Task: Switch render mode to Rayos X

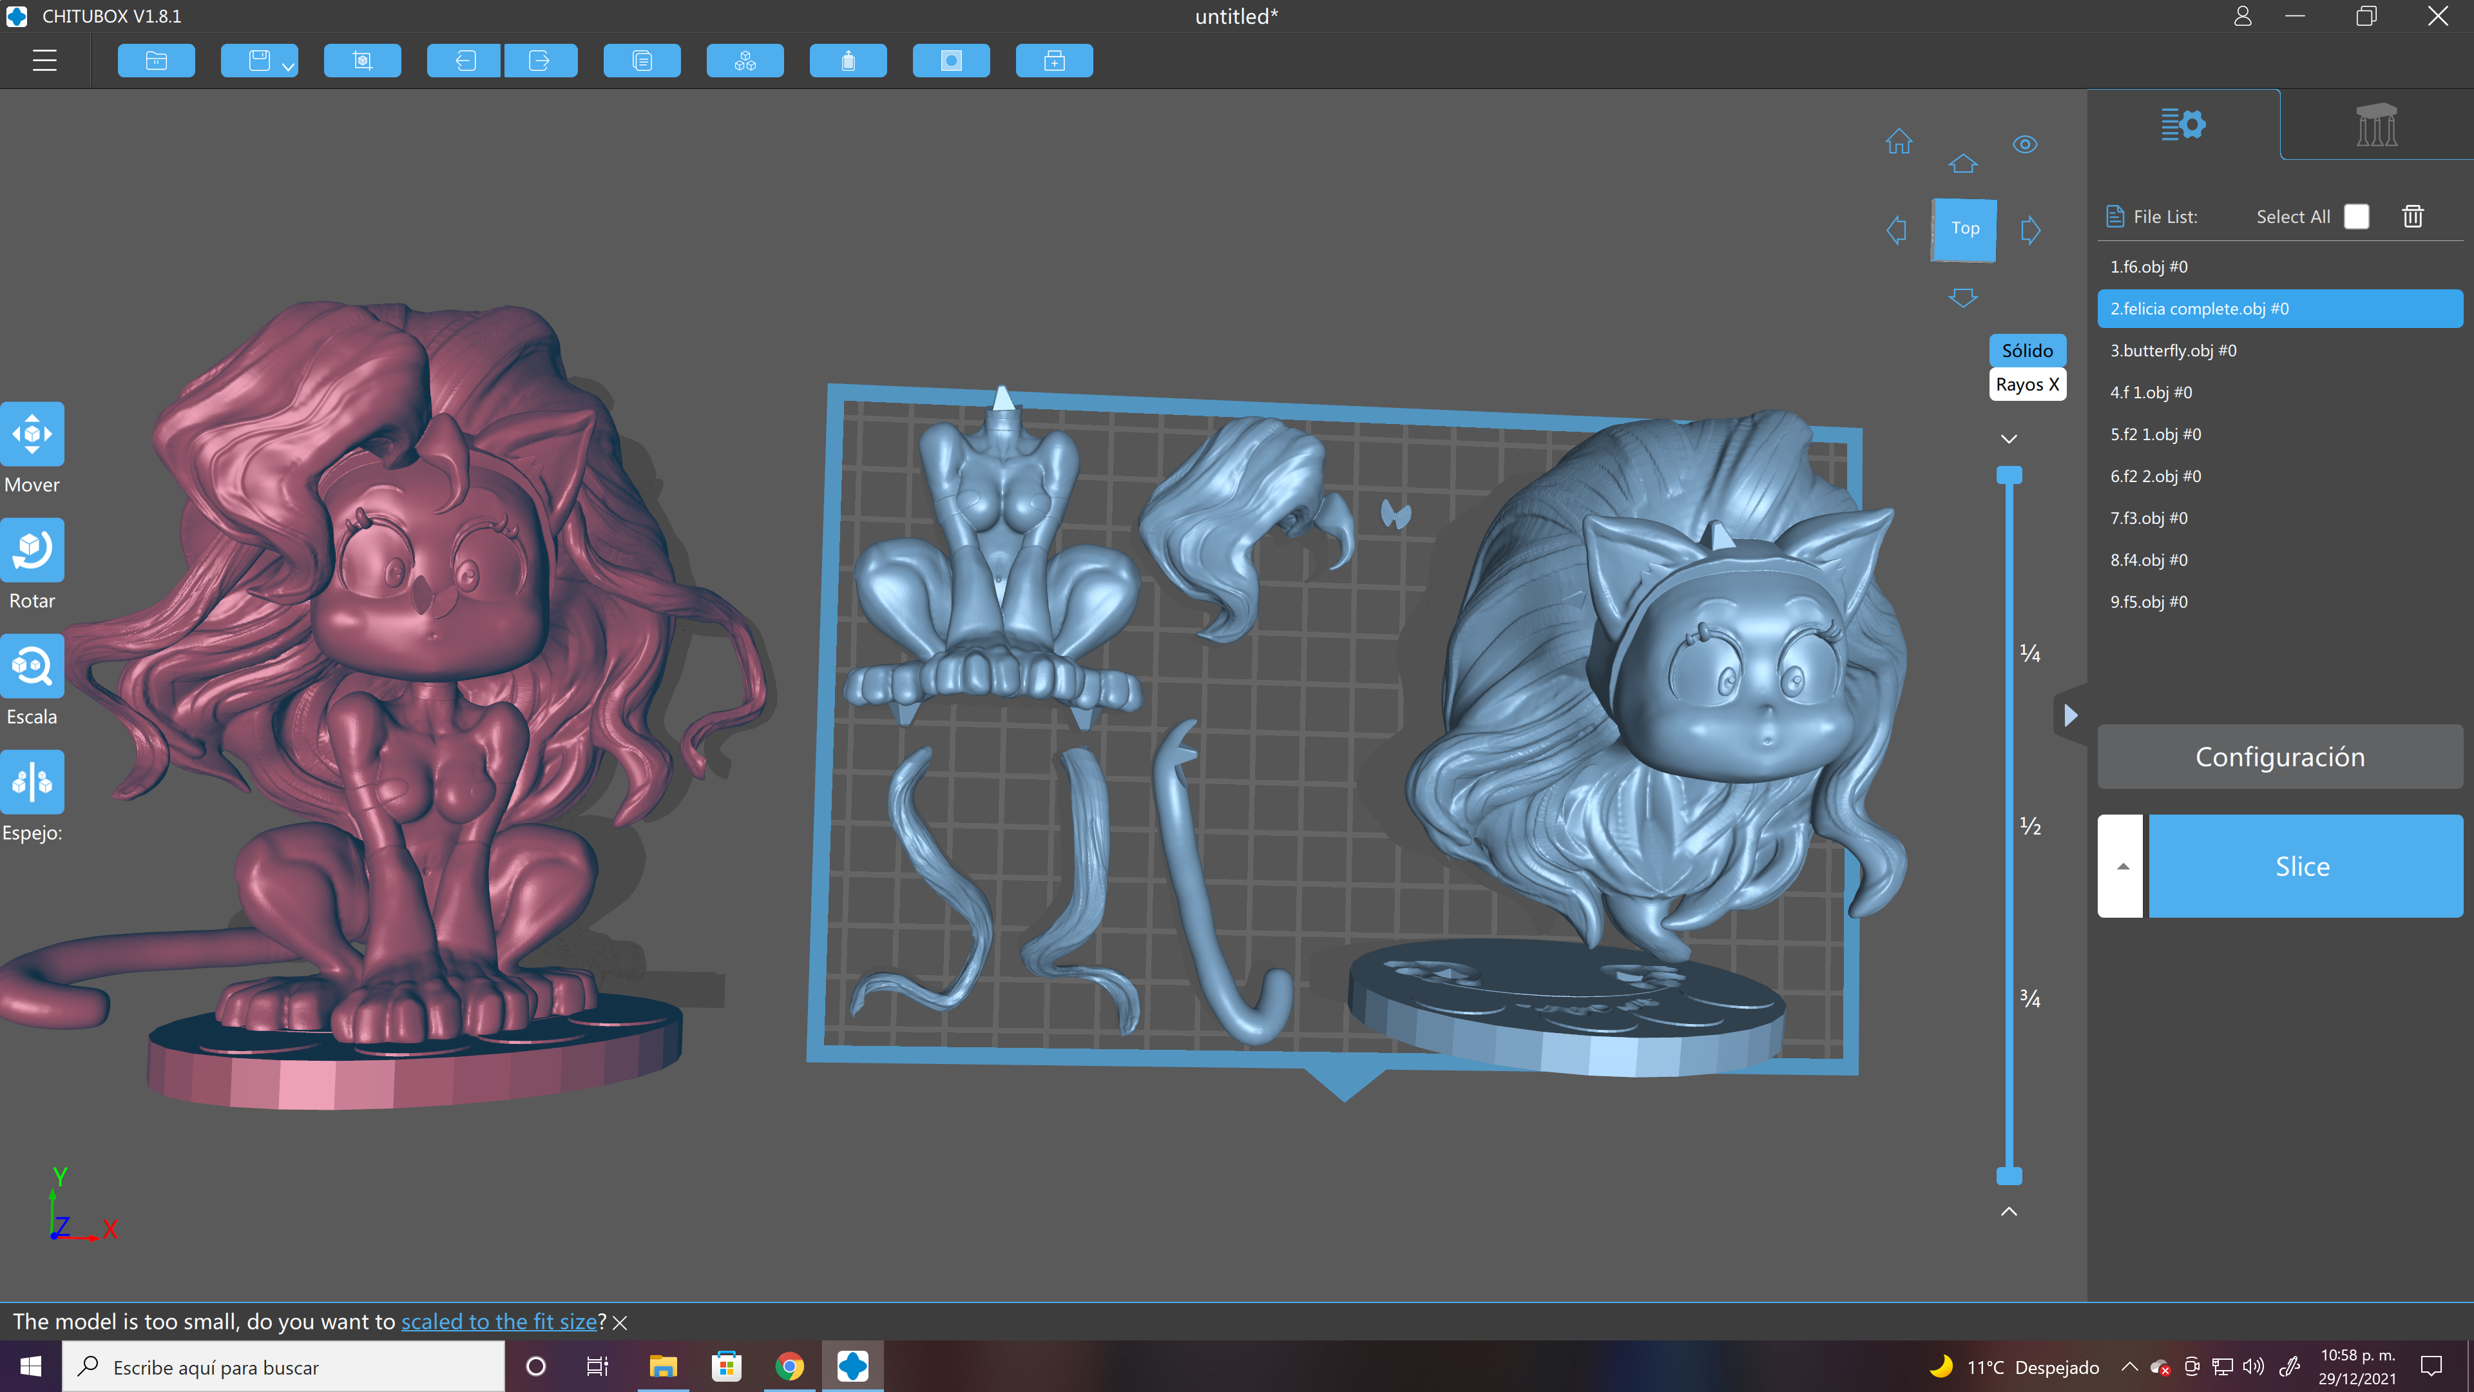Action: tap(2028, 384)
